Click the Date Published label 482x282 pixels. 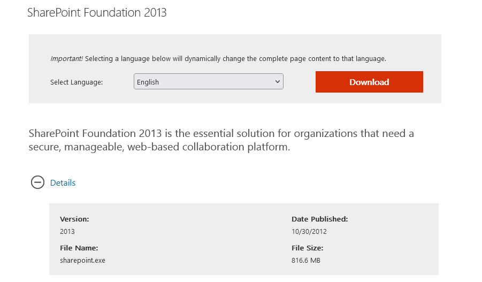pos(319,219)
